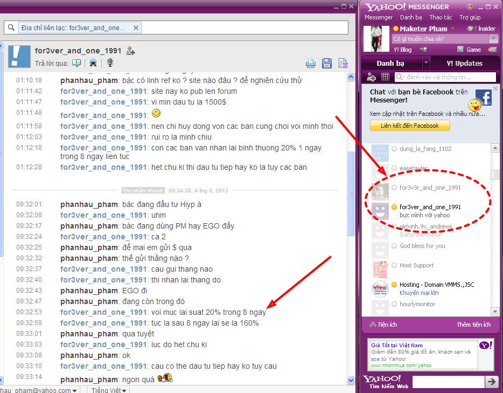Viewport: 503px width, 393px height.
Task: Click the send-to-mobile phone icon
Action: 423,50
